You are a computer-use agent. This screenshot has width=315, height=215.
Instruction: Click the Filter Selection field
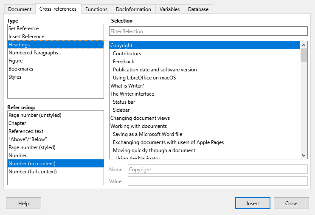pyautogui.click(x=208, y=31)
